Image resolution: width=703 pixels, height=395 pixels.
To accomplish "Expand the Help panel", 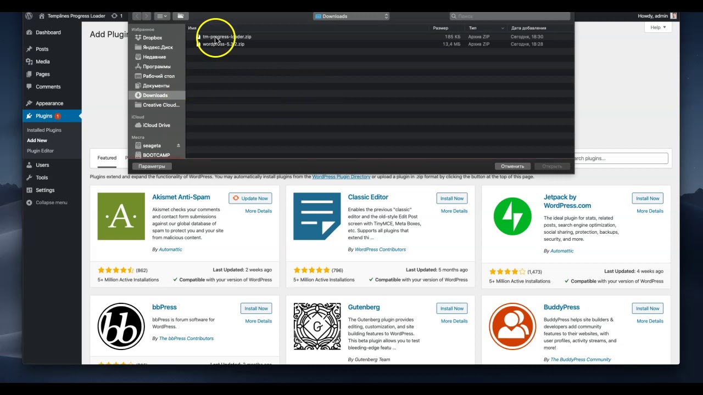I will [658, 27].
